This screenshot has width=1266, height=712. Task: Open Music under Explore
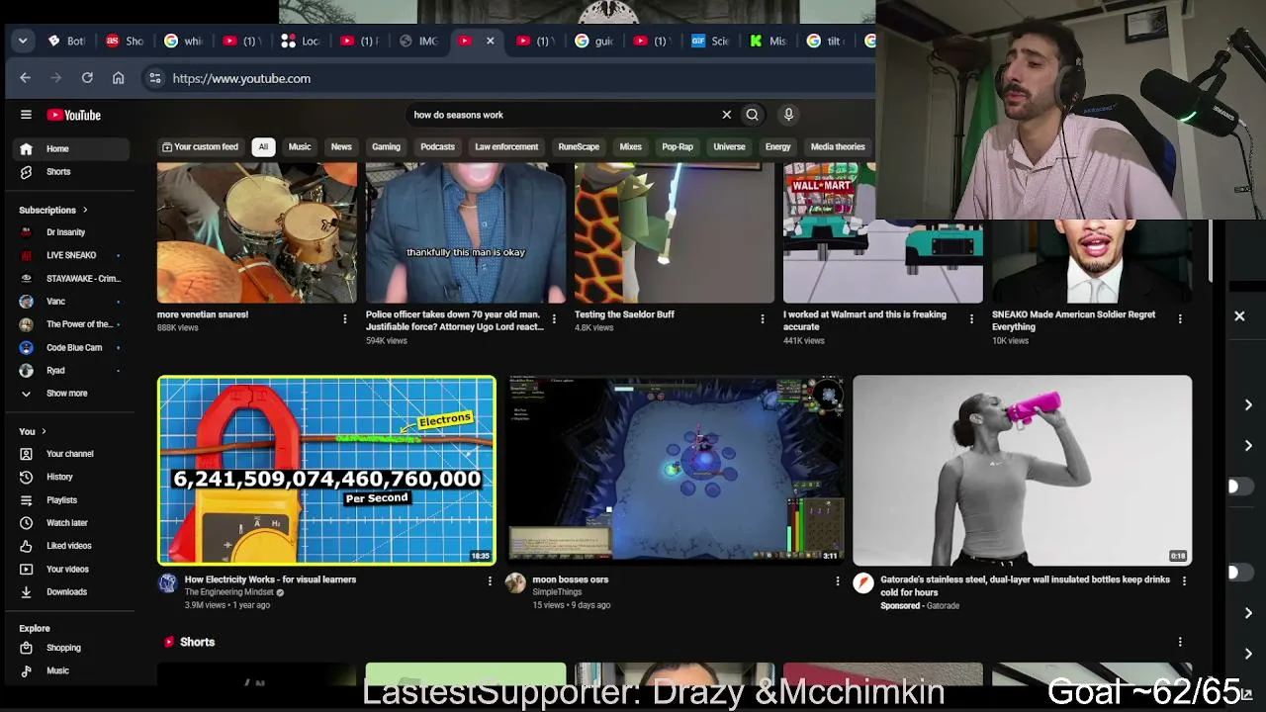(72, 670)
